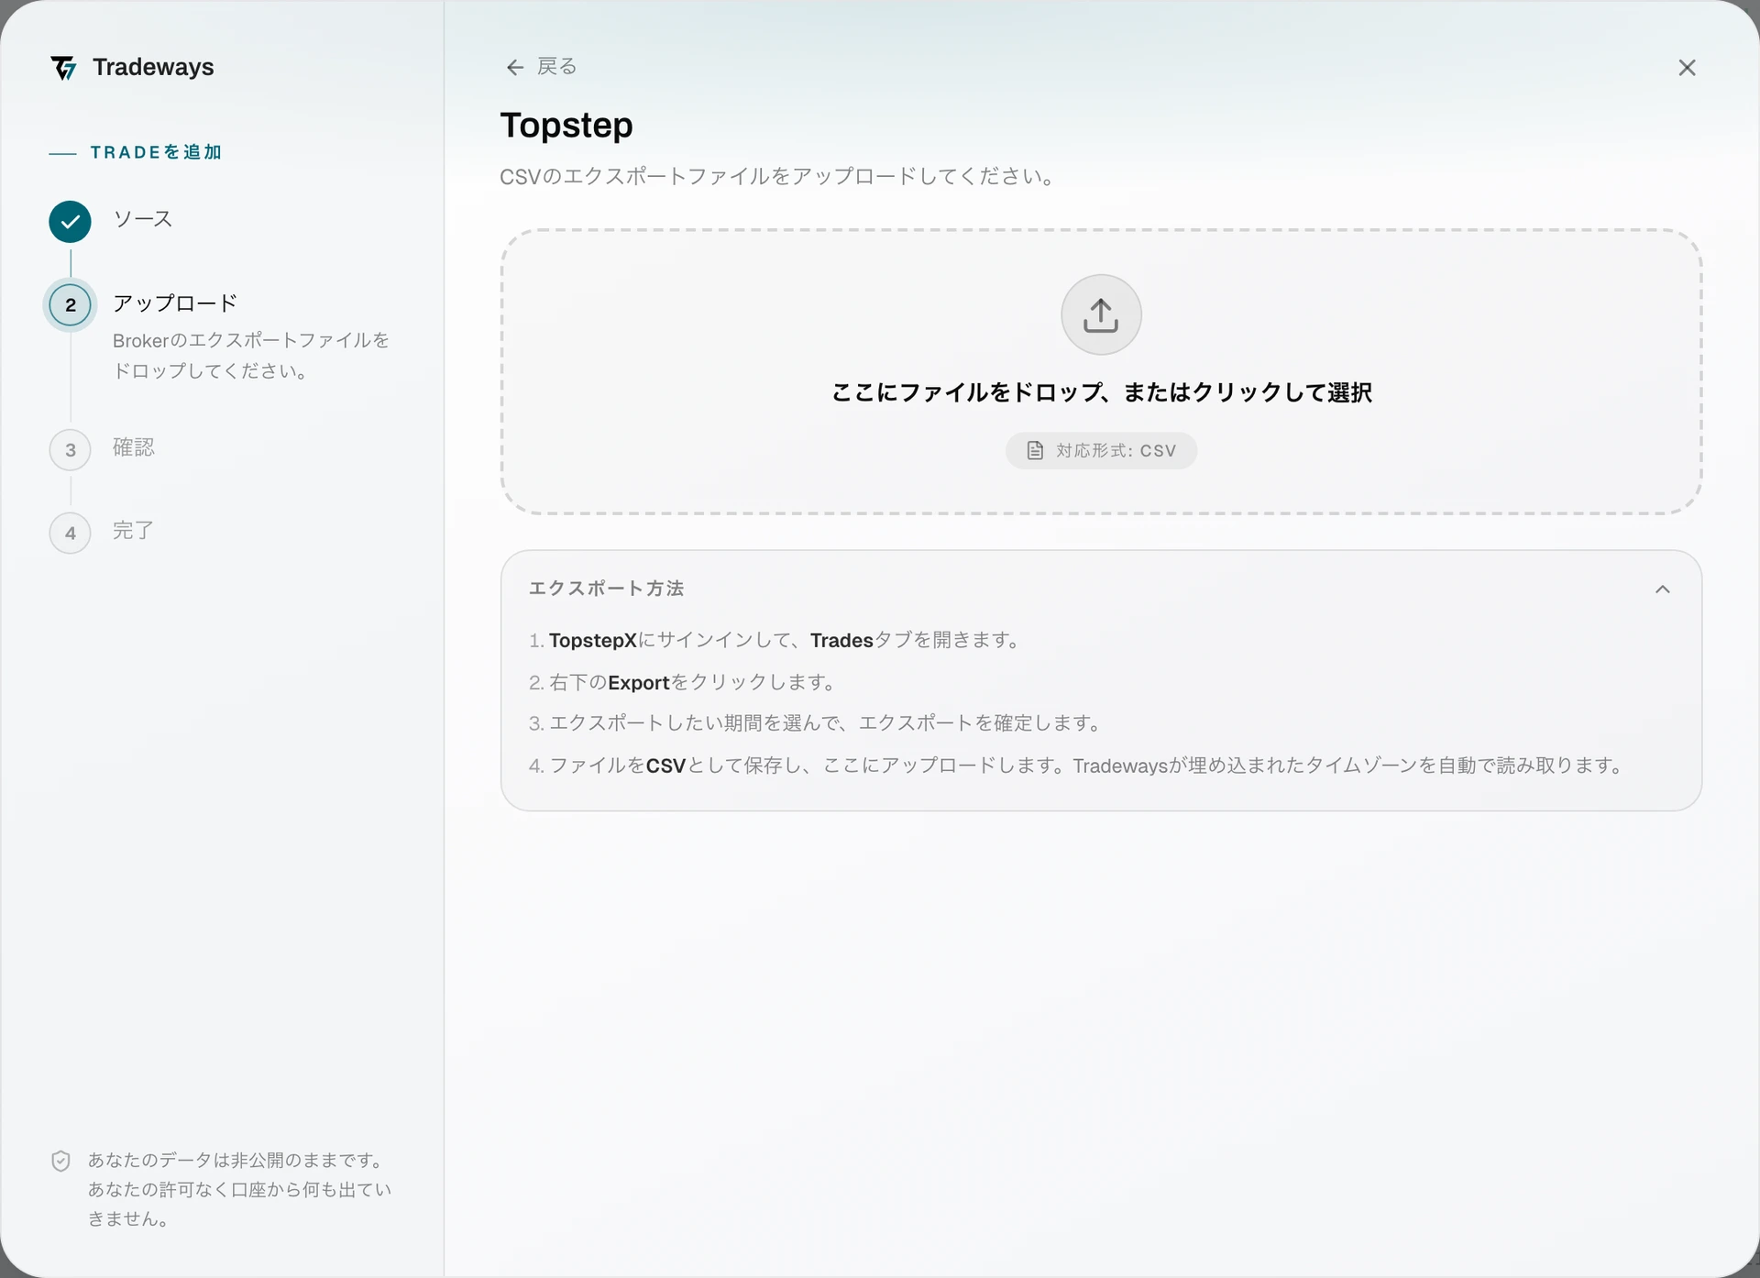
Task: Click CSVのエクスポートファイル subtitle text
Action: [776, 176]
